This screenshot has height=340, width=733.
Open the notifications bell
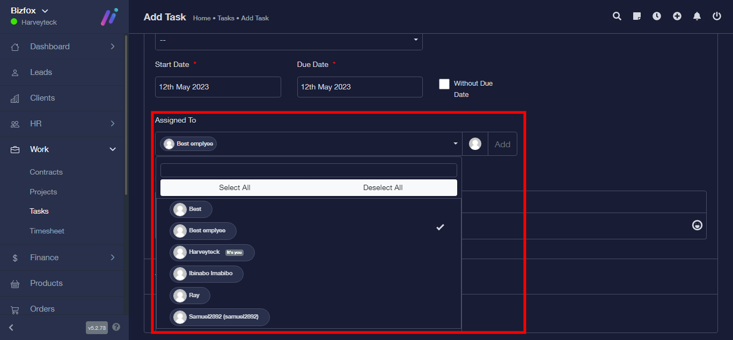pos(697,17)
